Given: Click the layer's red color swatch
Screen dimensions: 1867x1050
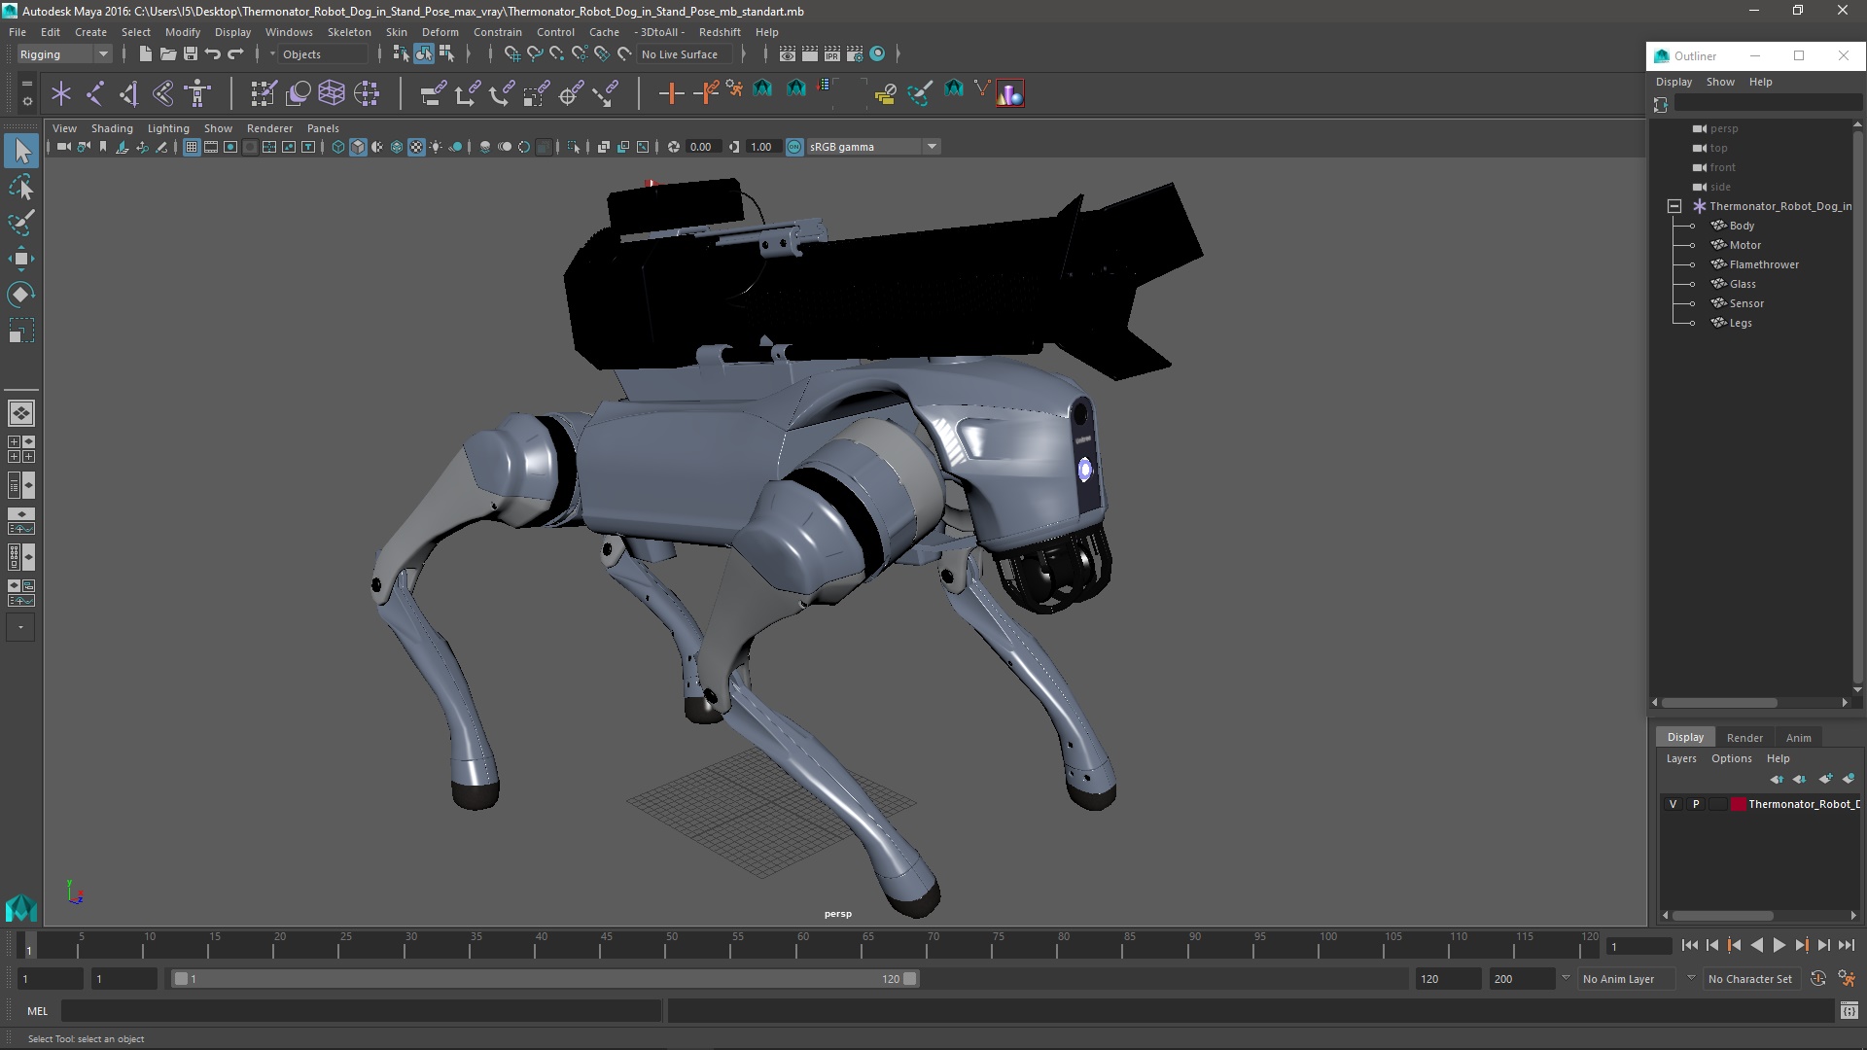Looking at the screenshot, I should pyautogui.click(x=1738, y=804).
